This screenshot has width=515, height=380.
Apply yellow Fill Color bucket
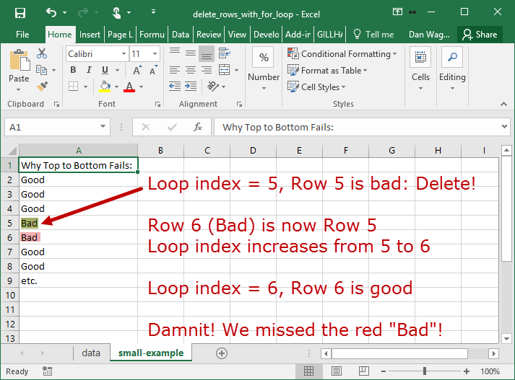[x=105, y=87]
